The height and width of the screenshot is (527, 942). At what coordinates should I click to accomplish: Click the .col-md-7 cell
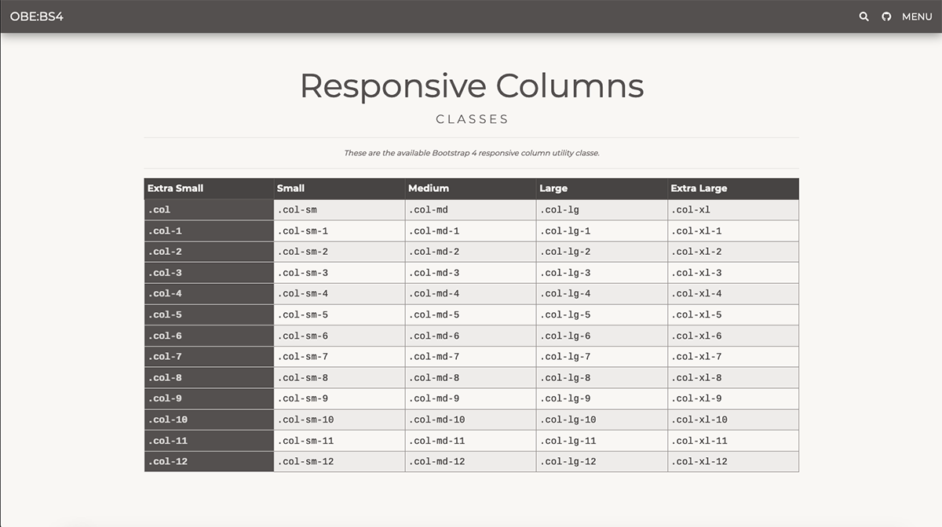471,357
